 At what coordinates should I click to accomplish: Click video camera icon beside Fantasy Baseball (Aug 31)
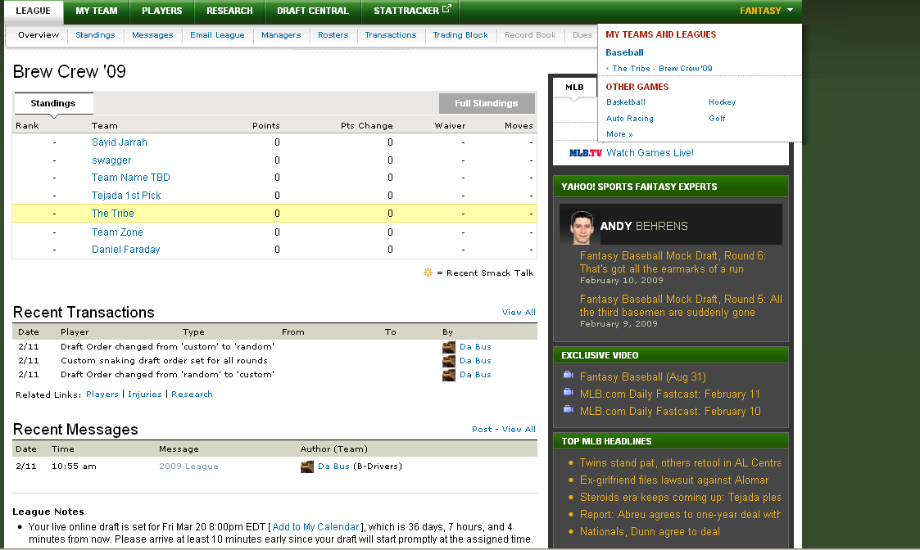568,376
